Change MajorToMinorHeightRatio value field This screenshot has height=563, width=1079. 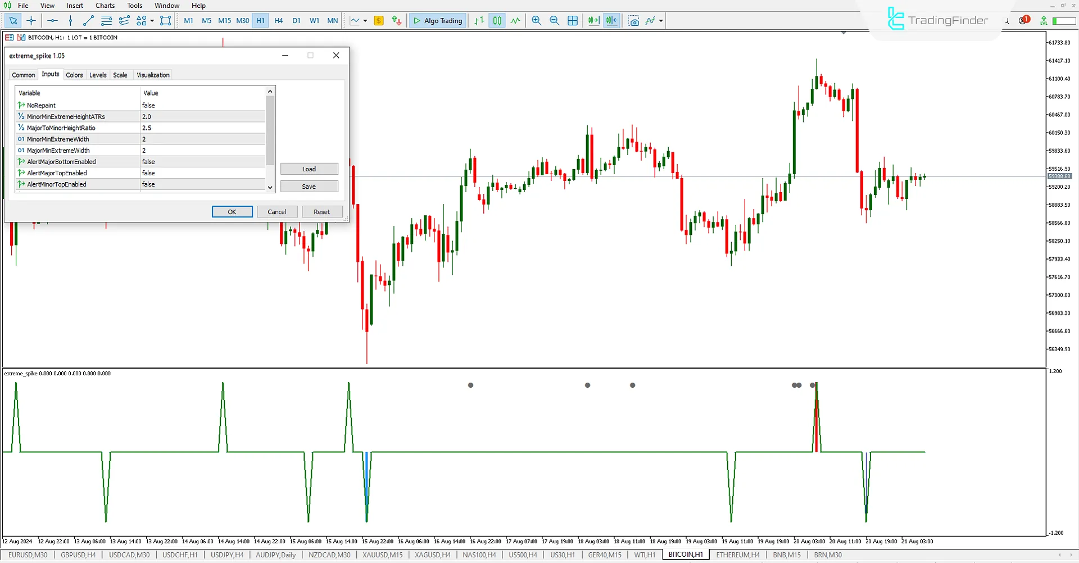click(x=202, y=128)
